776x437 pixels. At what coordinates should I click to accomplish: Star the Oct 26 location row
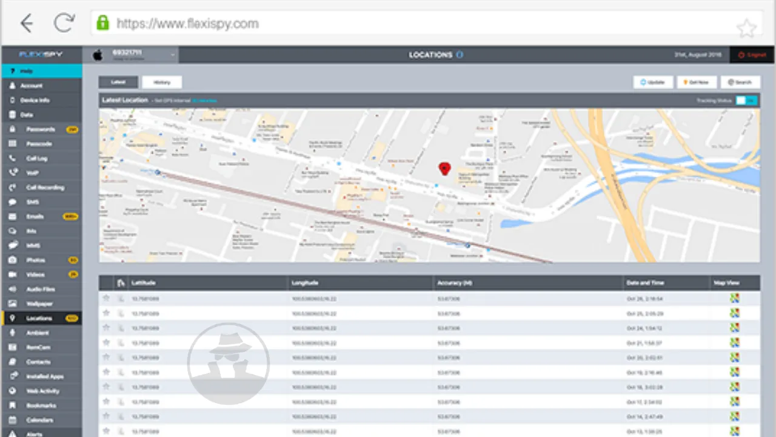pyautogui.click(x=106, y=298)
